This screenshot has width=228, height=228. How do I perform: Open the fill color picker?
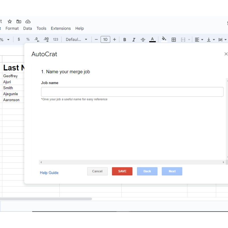pyautogui.click(x=164, y=39)
